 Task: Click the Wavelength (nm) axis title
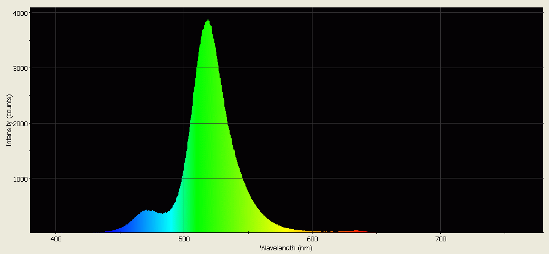pos(286,248)
